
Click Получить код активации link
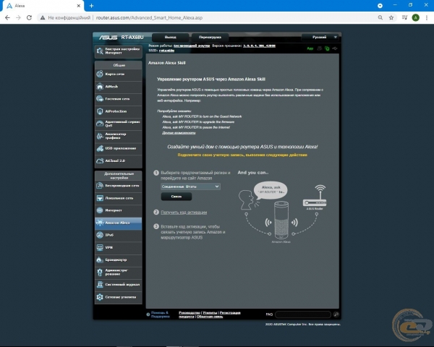tap(184, 213)
